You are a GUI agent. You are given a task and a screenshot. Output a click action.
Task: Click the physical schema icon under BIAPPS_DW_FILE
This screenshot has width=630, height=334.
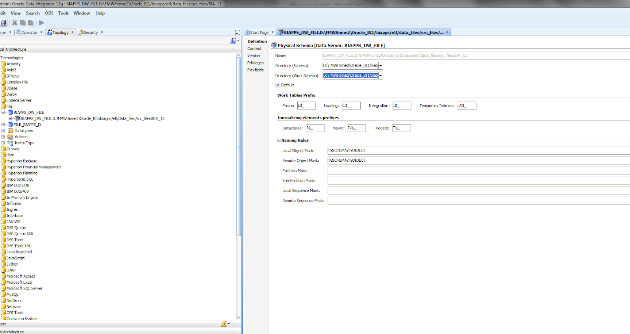point(17,118)
